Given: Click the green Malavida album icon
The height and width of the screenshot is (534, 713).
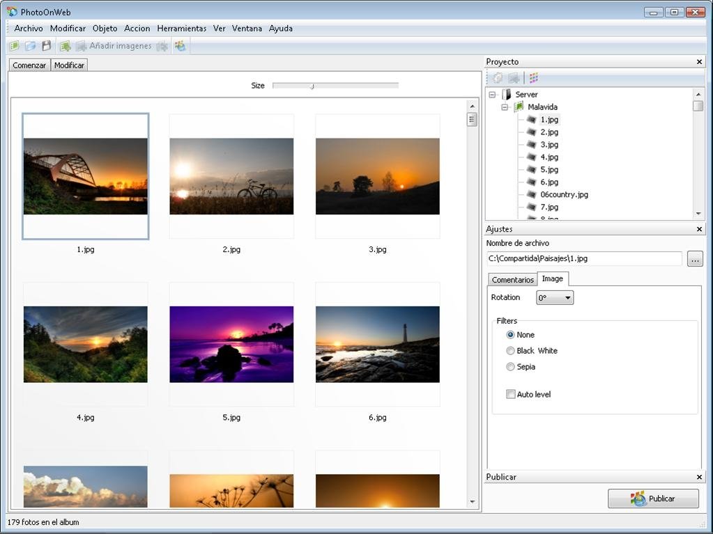Looking at the screenshot, I should point(519,107).
